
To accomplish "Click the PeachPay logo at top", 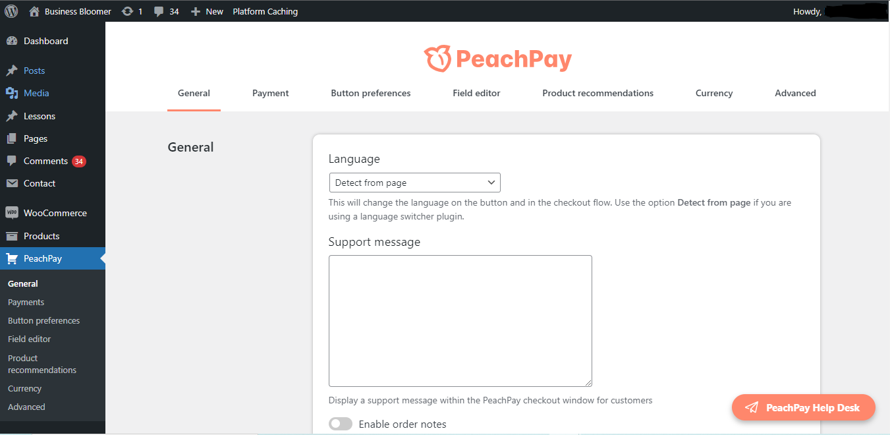I will 497,59.
